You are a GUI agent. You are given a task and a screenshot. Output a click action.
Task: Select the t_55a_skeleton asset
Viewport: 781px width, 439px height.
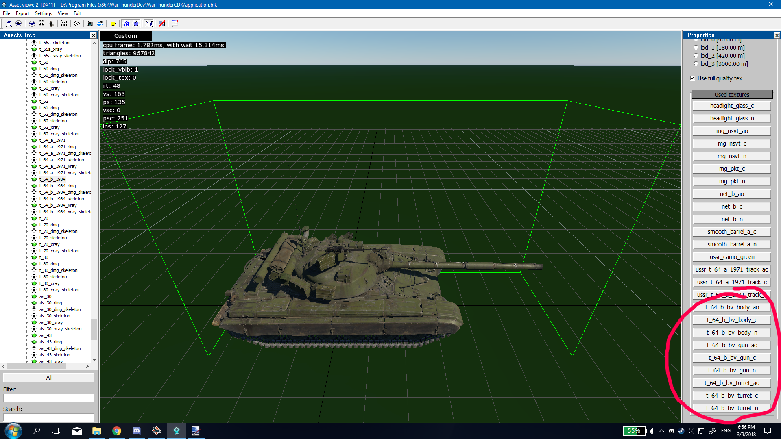click(x=54, y=43)
